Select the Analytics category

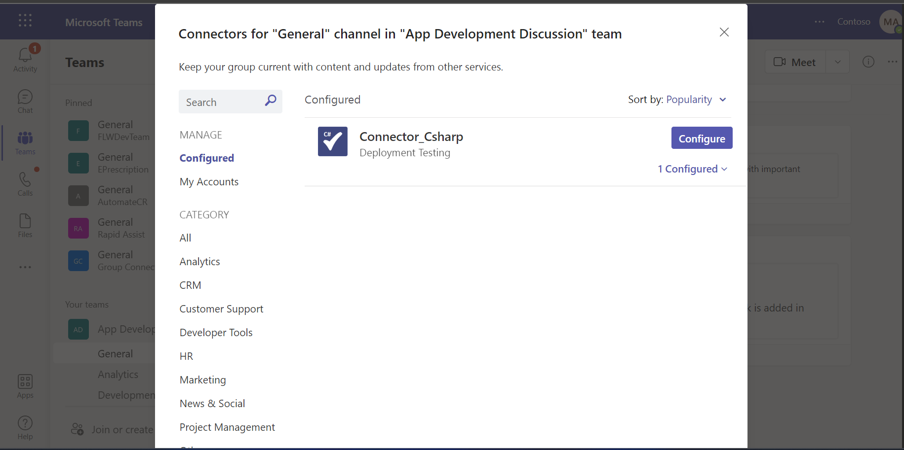point(200,262)
